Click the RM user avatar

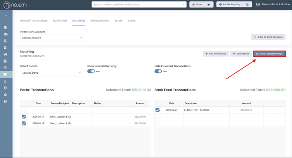coord(258,4)
